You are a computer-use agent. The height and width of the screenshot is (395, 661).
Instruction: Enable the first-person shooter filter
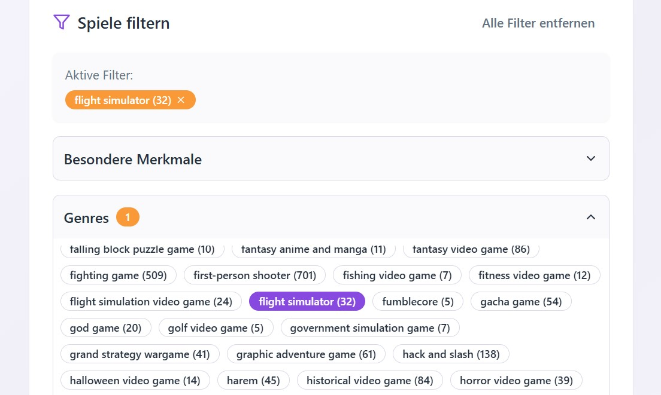coord(254,275)
